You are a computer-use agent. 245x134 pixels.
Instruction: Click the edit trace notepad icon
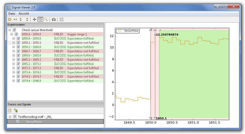(10, 111)
